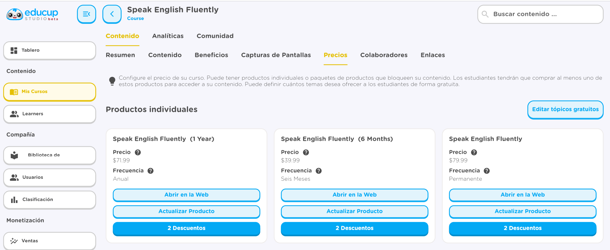This screenshot has width=610, height=250.
Task: Open 2 Descuentos for the 1 Year product
Action: (186, 228)
